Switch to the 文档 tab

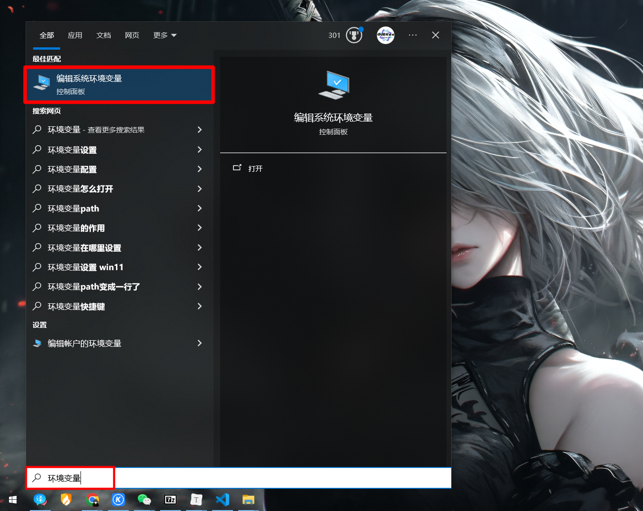tap(103, 35)
